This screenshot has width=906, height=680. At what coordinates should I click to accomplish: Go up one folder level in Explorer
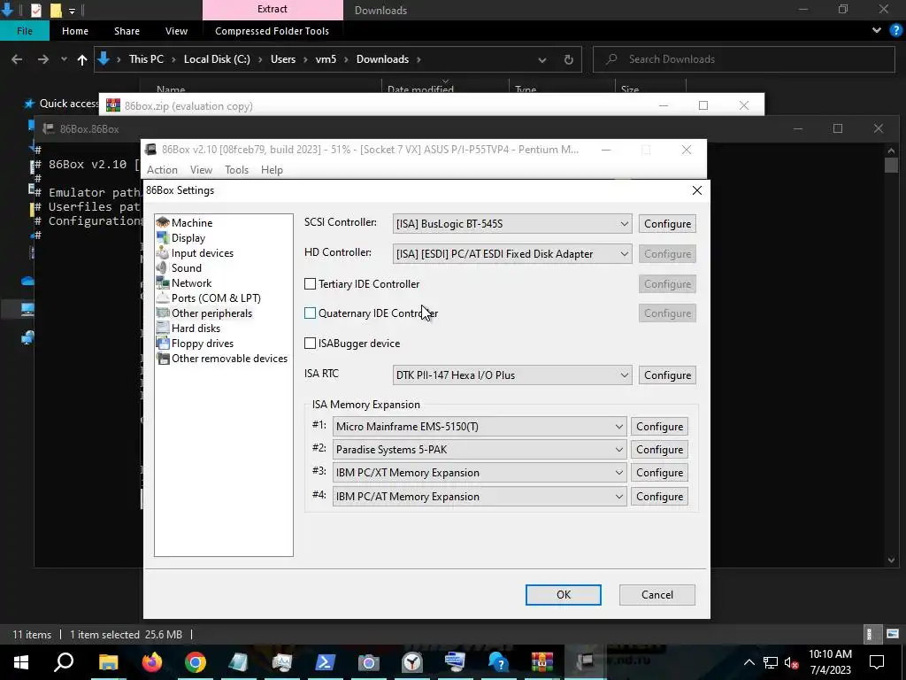pyautogui.click(x=82, y=59)
